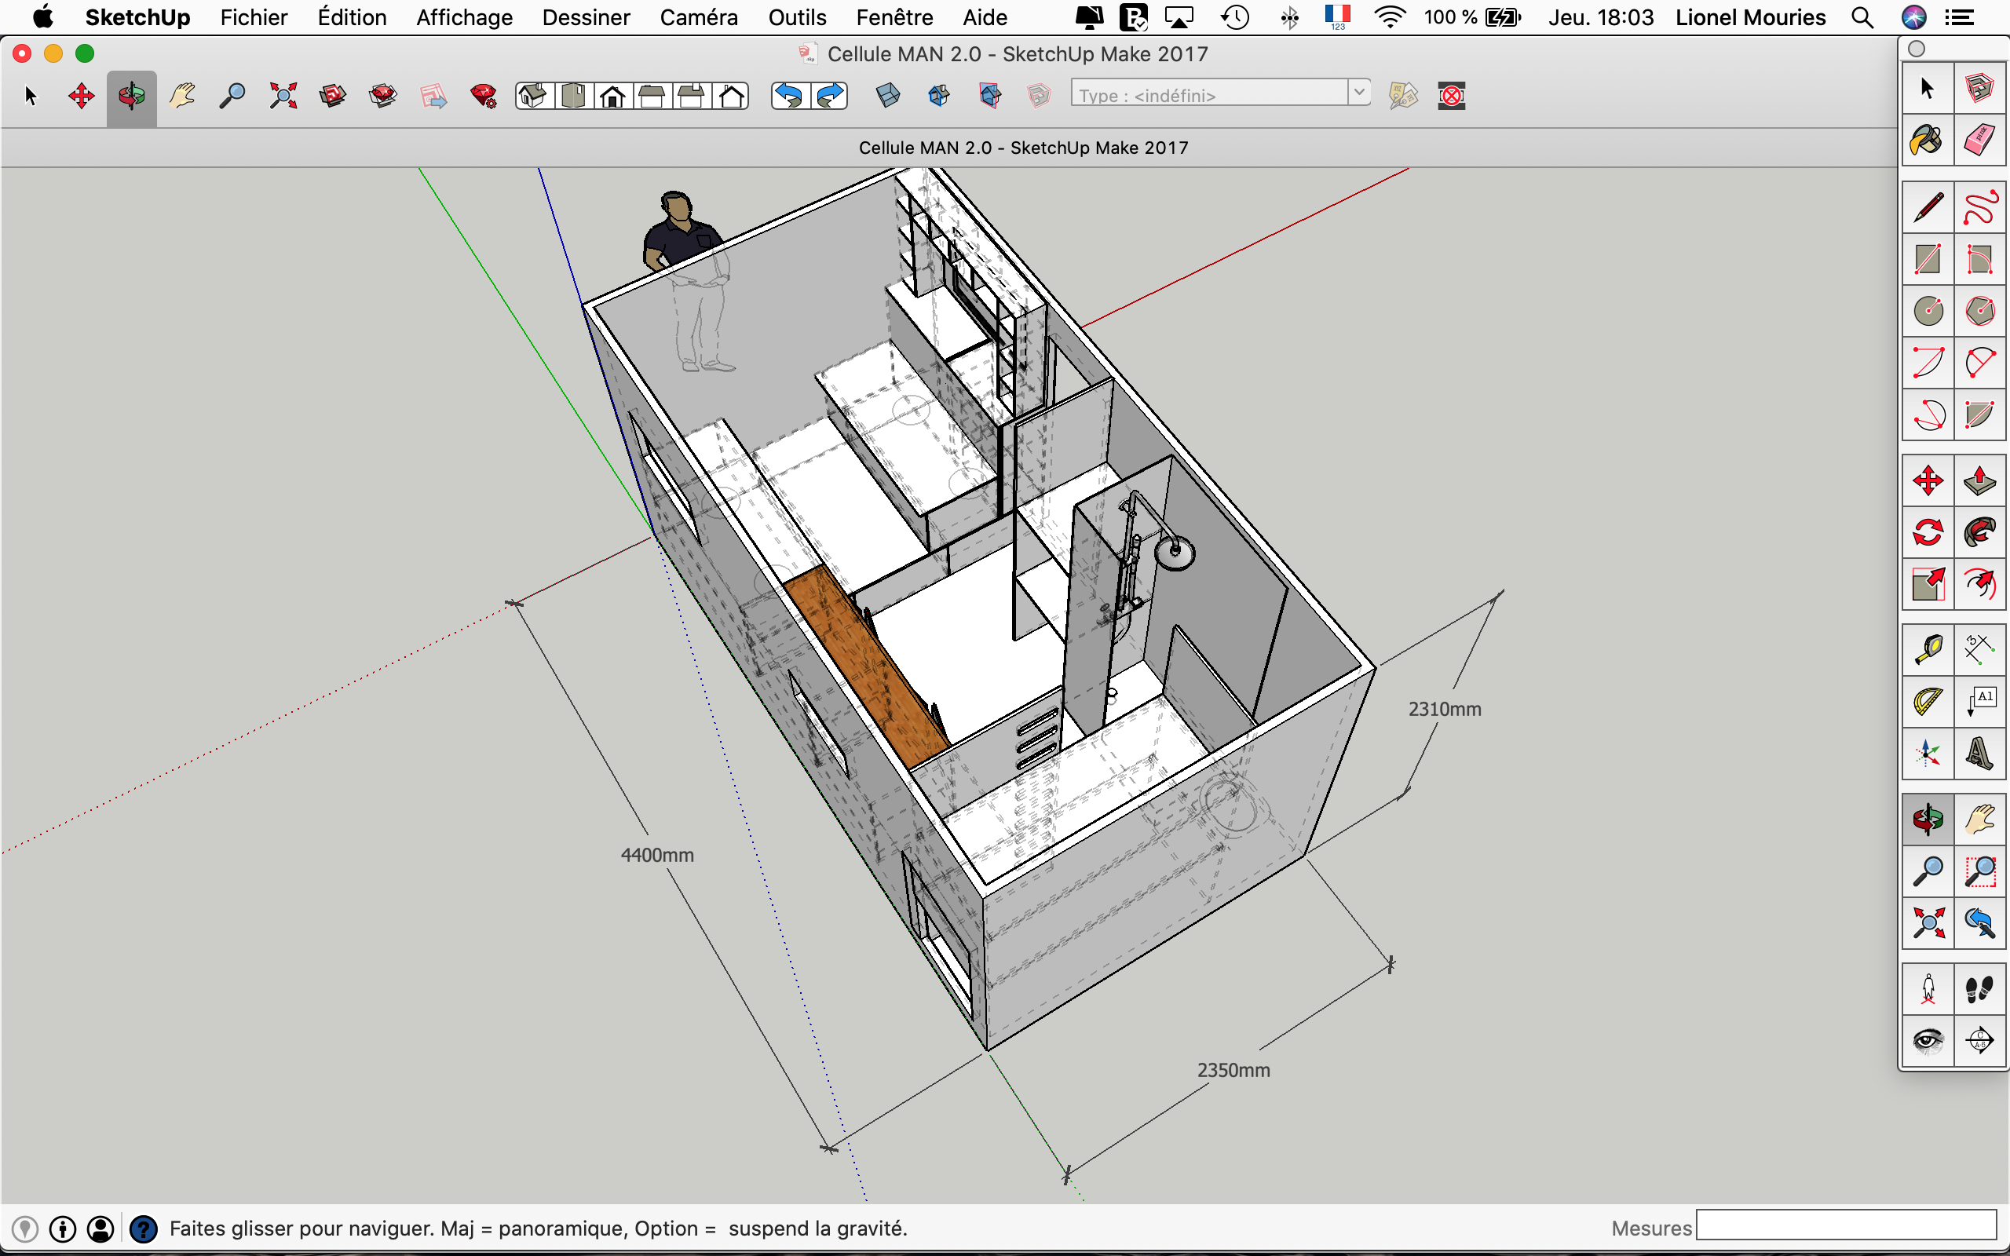Activate the Walk footprints tool
This screenshot has height=1256, width=2010.
click(1979, 988)
